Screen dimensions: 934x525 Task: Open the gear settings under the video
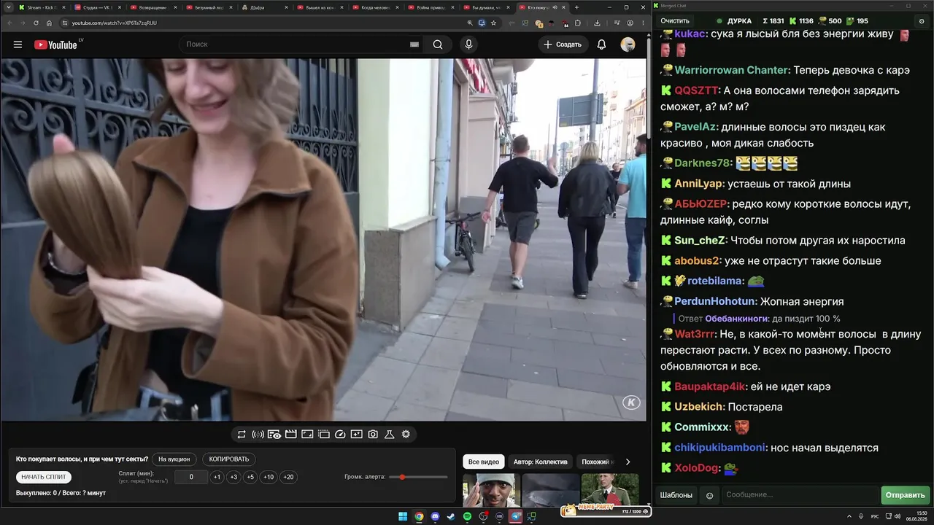click(x=406, y=435)
